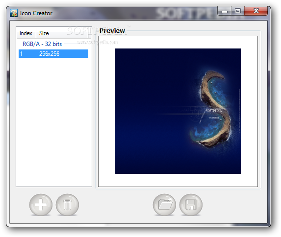Screen dimensions: 281x237
Task: Click the trash can delete button
Action: click(x=67, y=205)
